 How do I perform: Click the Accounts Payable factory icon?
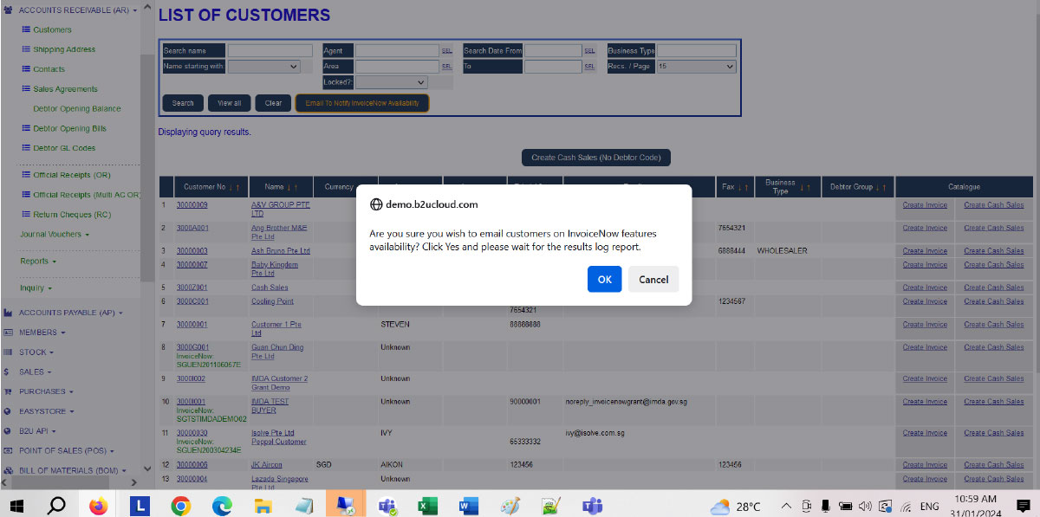8,313
